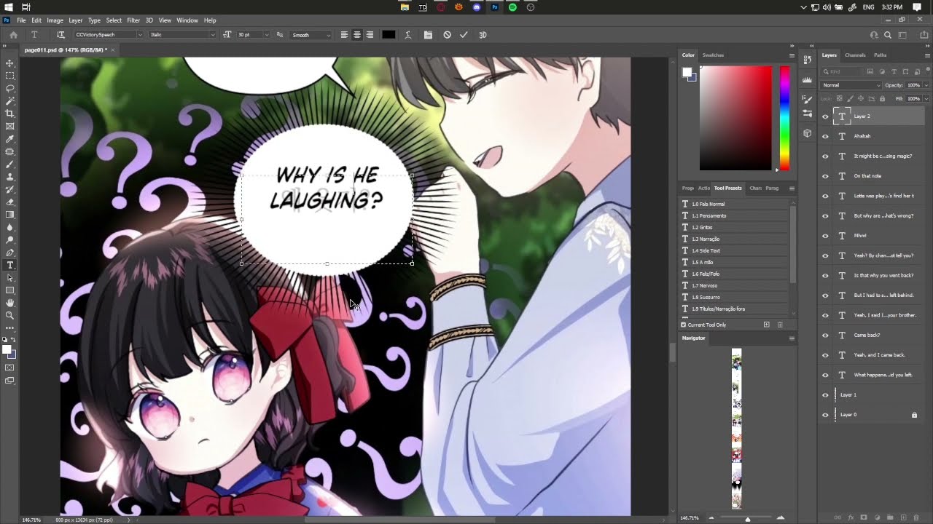Select the Frame tool
The height and width of the screenshot is (524, 933).
(10, 127)
